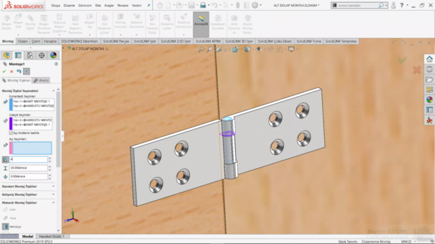435x244 pixels.
Task: Open the View Orientation cube icon
Action: [236, 49]
